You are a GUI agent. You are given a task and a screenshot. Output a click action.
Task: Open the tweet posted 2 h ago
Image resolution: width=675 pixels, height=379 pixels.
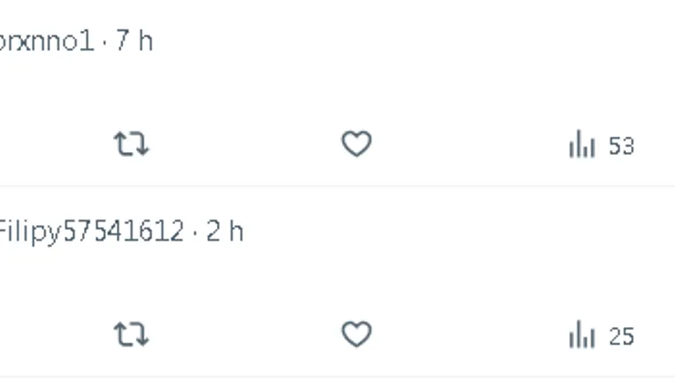coord(365,278)
